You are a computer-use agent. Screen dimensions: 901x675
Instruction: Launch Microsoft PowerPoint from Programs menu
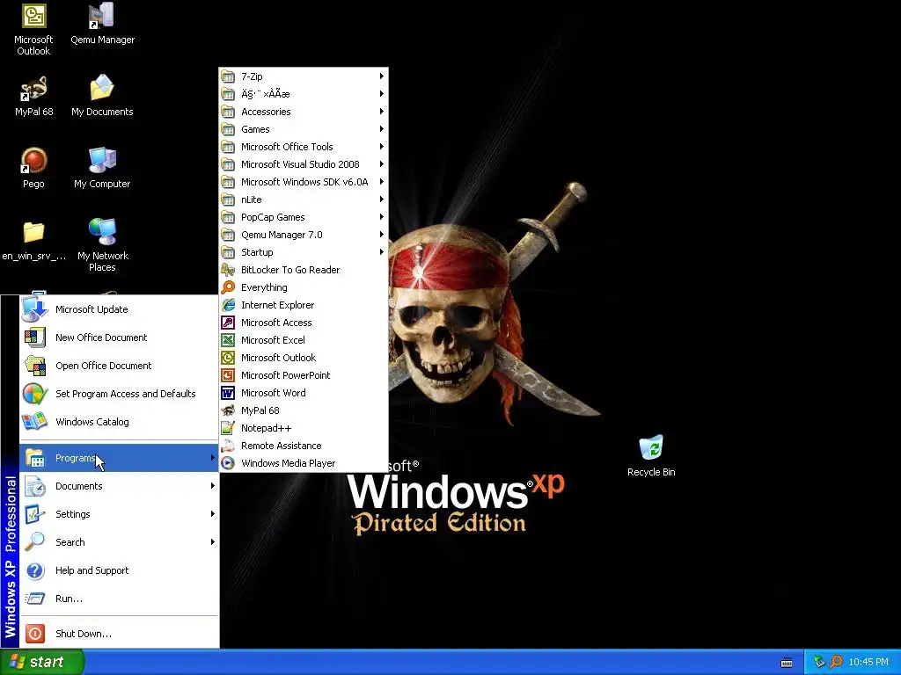click(304, 375)
